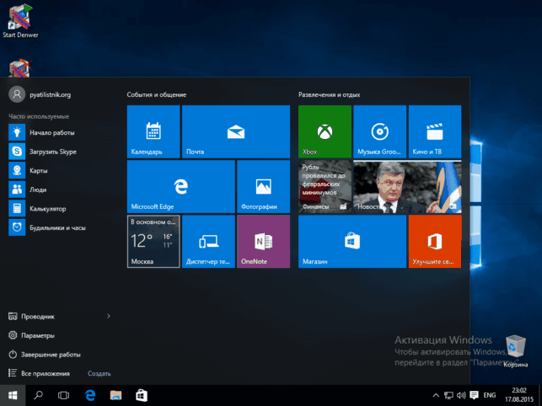Click the События и общение group title
The width and height of the screenshot is (542, 406).
[157, 94]
